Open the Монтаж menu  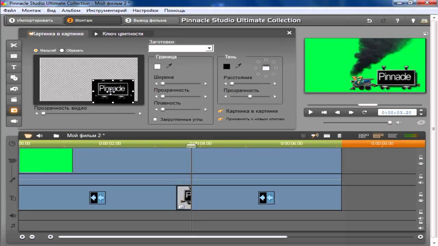click(31, 11)
